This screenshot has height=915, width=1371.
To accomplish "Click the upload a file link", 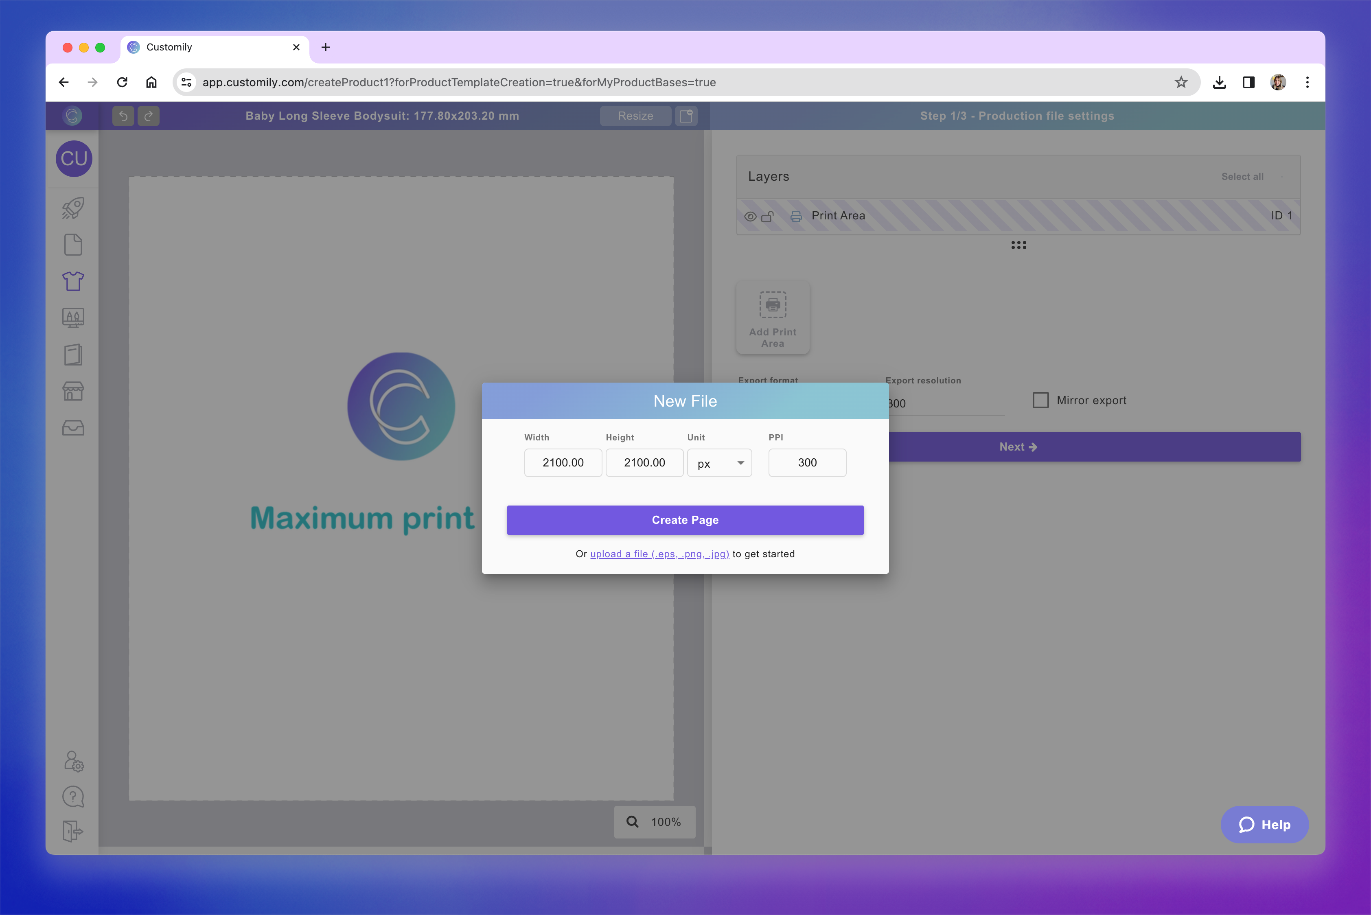I will pos(659,554).
